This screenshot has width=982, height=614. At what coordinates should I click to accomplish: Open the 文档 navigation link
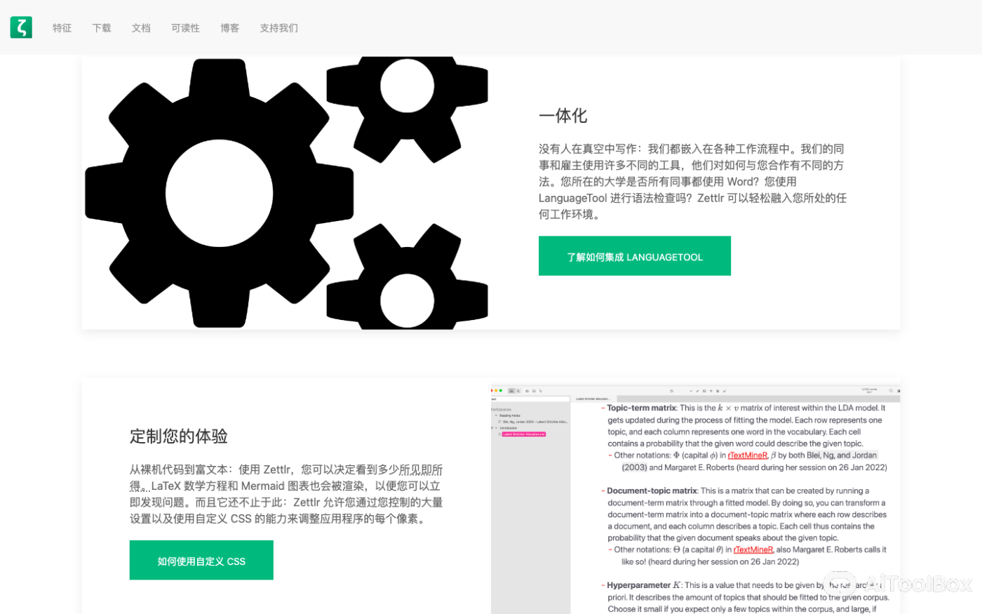[x=141, y=28]
